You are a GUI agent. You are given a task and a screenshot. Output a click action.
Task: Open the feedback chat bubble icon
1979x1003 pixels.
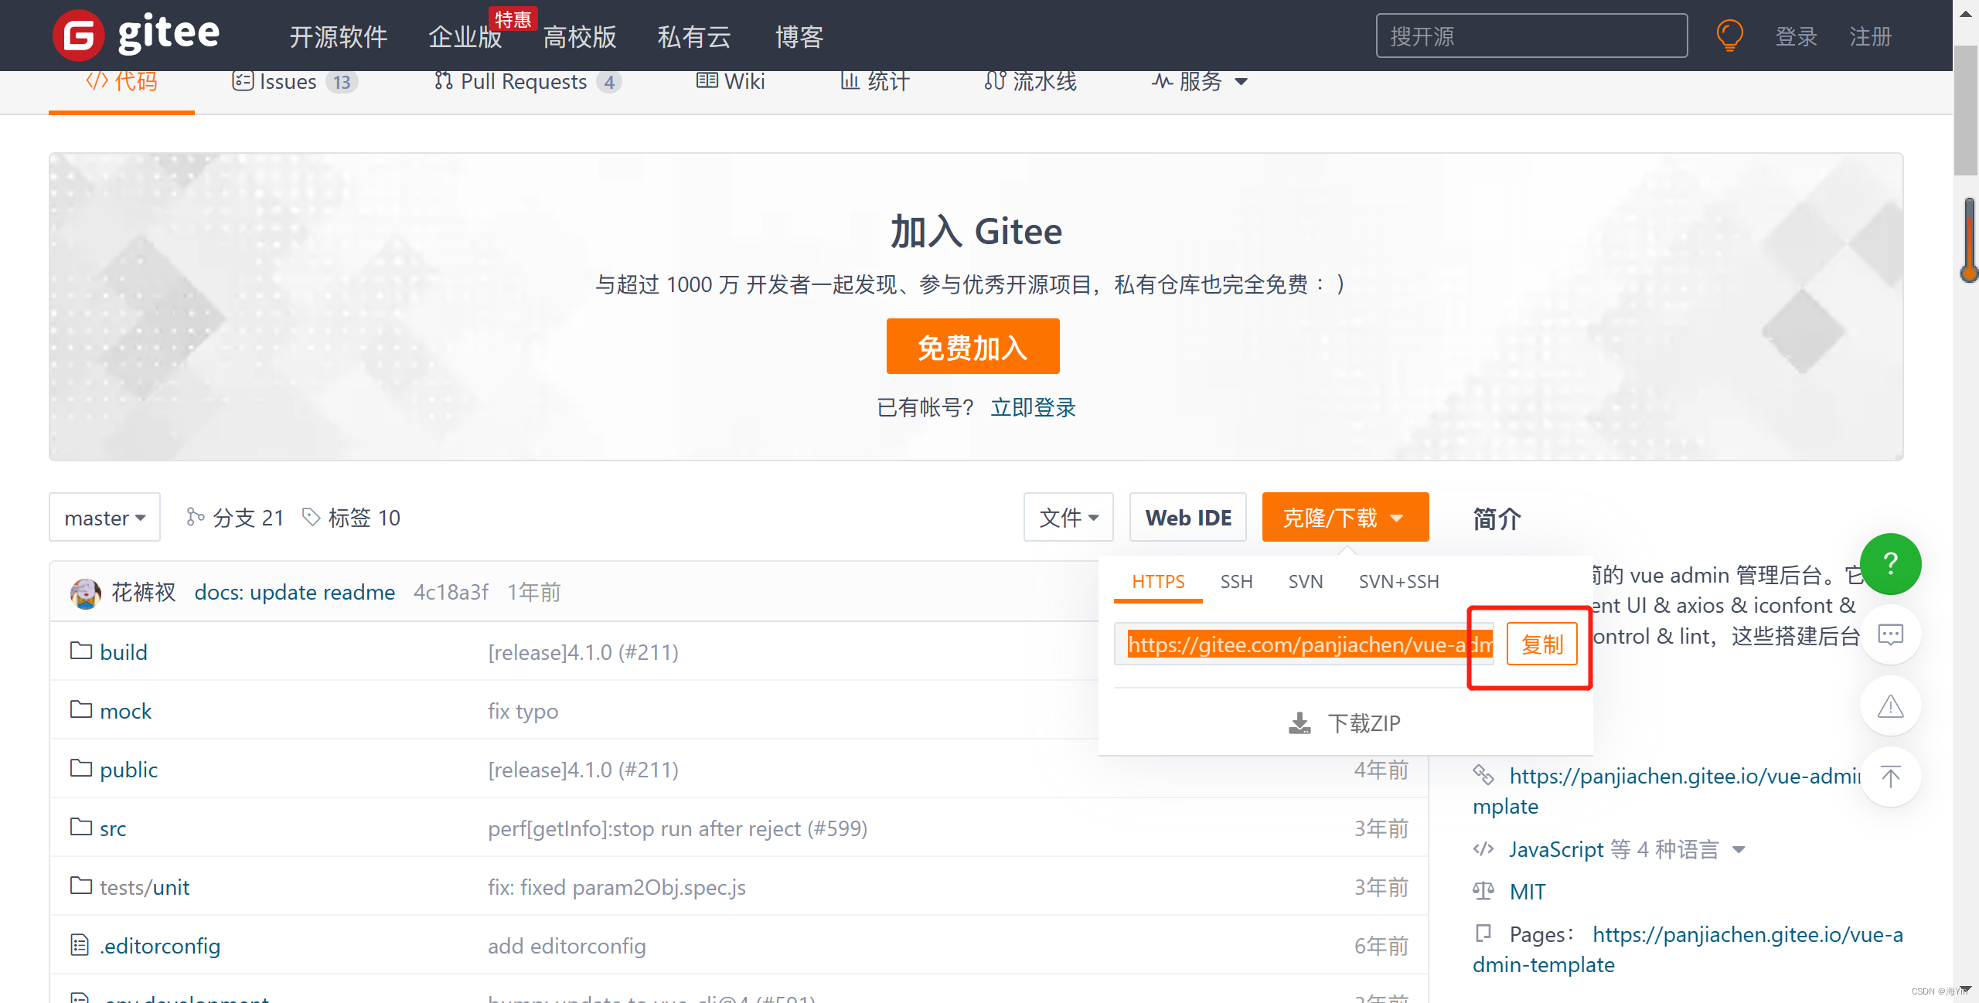[1890, 635]
